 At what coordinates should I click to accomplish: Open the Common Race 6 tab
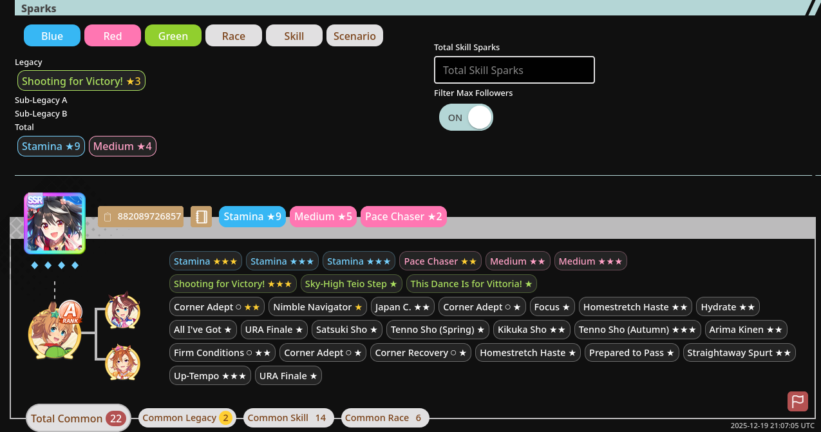click(x=385, y=418)
